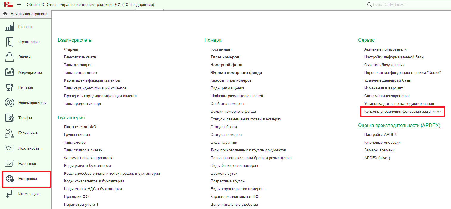Open the Взаиморасчеты sidebar section
This screenshot has width=451, height=209.
[x=26, y=103]
